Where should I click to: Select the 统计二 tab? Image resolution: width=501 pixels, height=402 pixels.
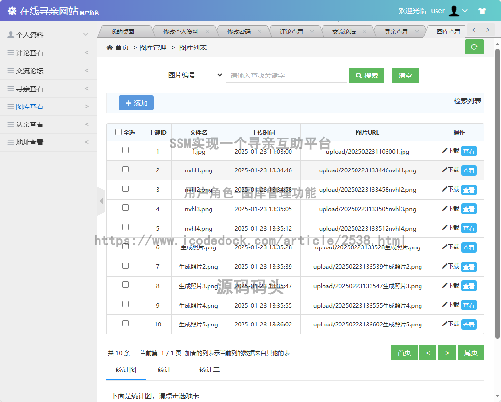coord(210,370)
